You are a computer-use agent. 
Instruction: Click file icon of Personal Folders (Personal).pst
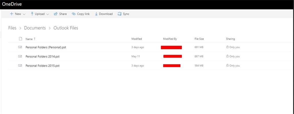tap(20, 47)
